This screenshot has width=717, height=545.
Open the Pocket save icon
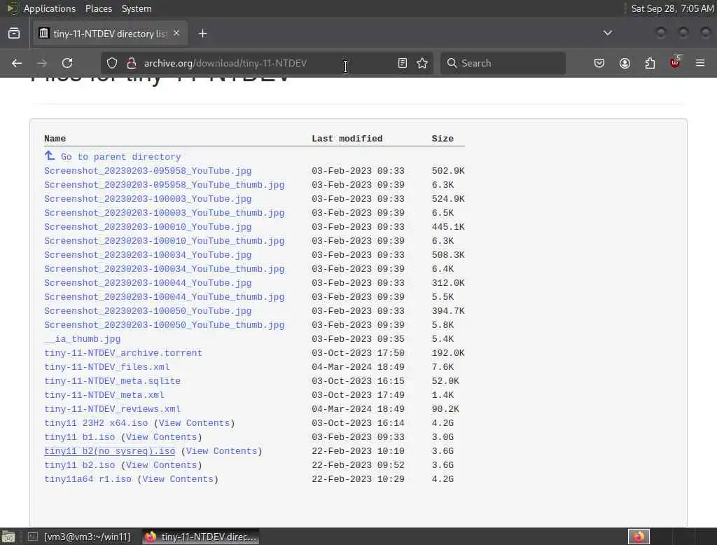pyautogui.click(x=599, y=63)
